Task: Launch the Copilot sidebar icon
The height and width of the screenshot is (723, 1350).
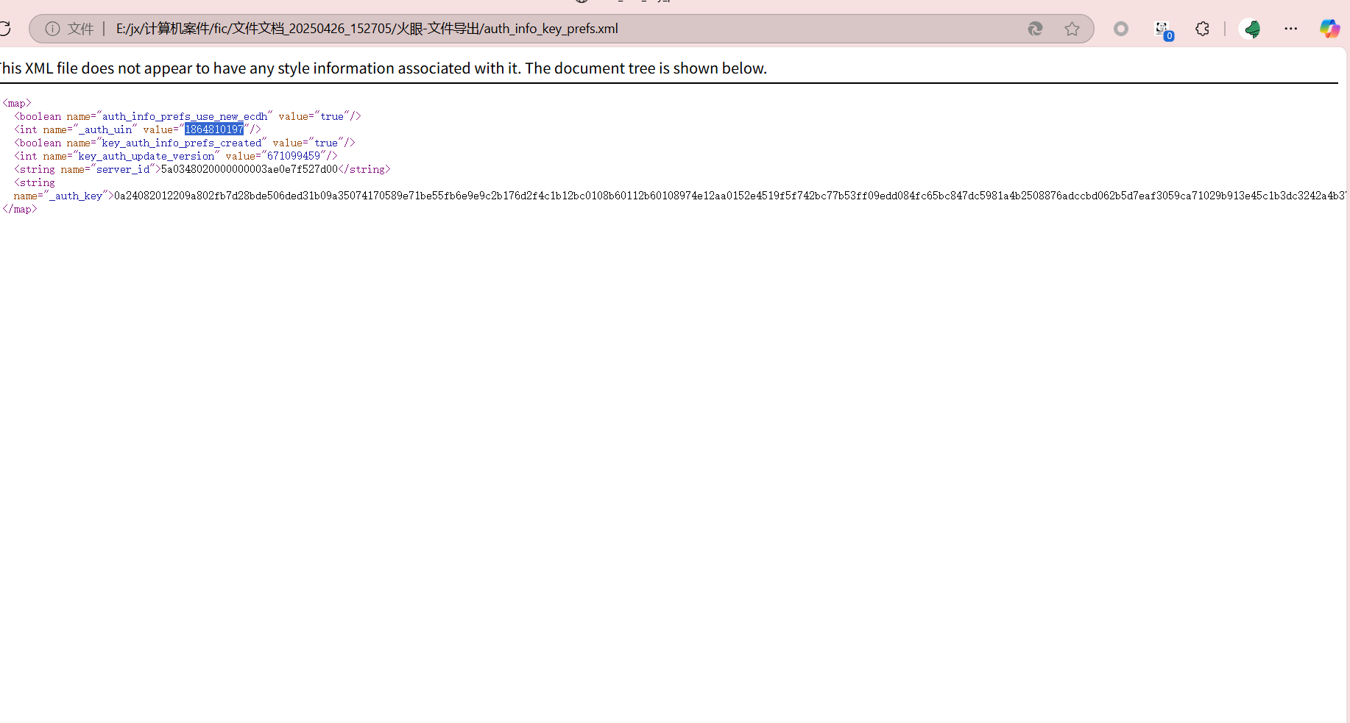Action: 1329,29
